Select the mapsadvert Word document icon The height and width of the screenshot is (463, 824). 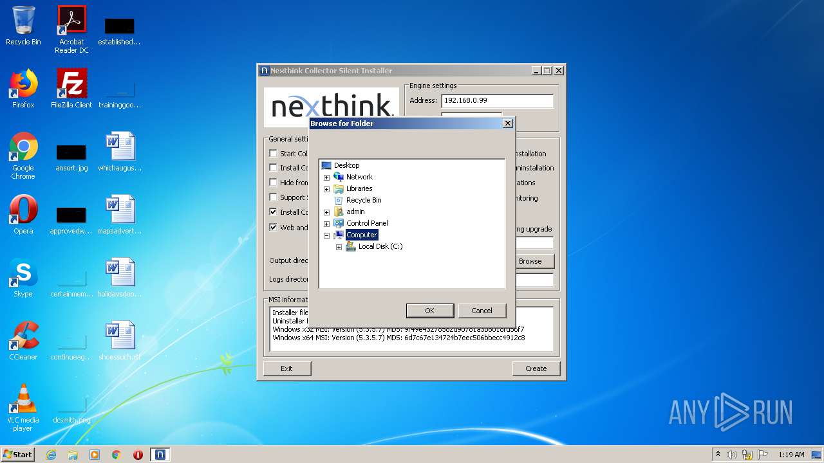click(120, 215)
